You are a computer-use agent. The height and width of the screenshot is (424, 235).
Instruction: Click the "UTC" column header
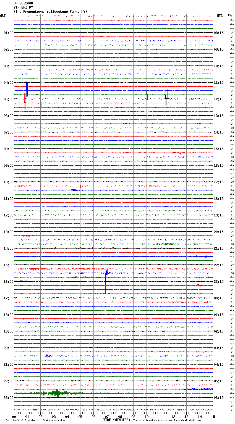220,16
